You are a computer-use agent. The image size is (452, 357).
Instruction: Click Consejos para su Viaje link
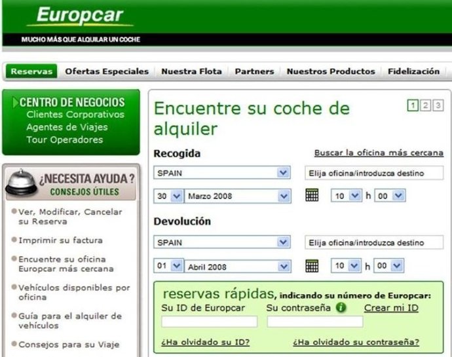(x=69, y=345)
